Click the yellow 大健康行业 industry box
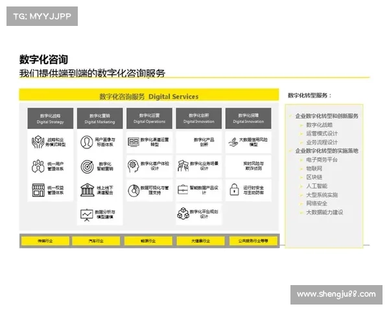 (x=201, y=241)
